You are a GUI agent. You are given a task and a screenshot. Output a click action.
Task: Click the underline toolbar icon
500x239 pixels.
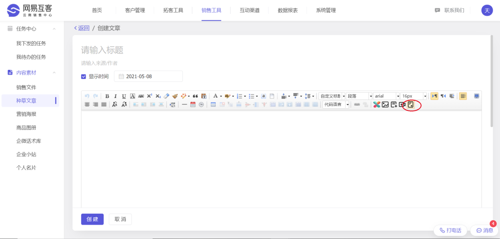[124, 96]
